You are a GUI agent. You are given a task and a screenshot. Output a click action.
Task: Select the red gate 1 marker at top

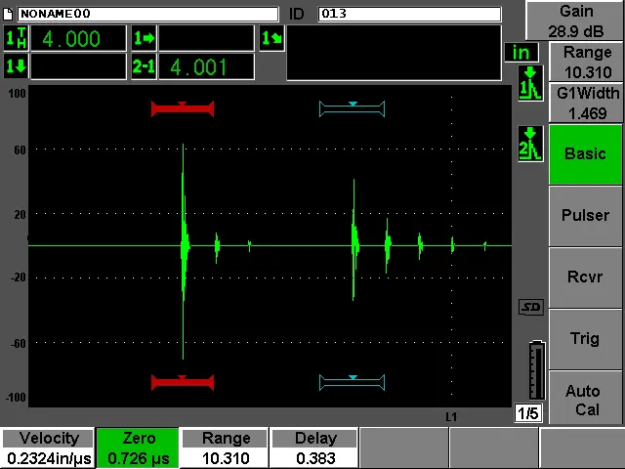click(183, 108)
